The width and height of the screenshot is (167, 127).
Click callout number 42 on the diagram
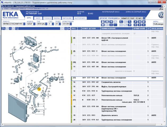(x=36, y=37)
